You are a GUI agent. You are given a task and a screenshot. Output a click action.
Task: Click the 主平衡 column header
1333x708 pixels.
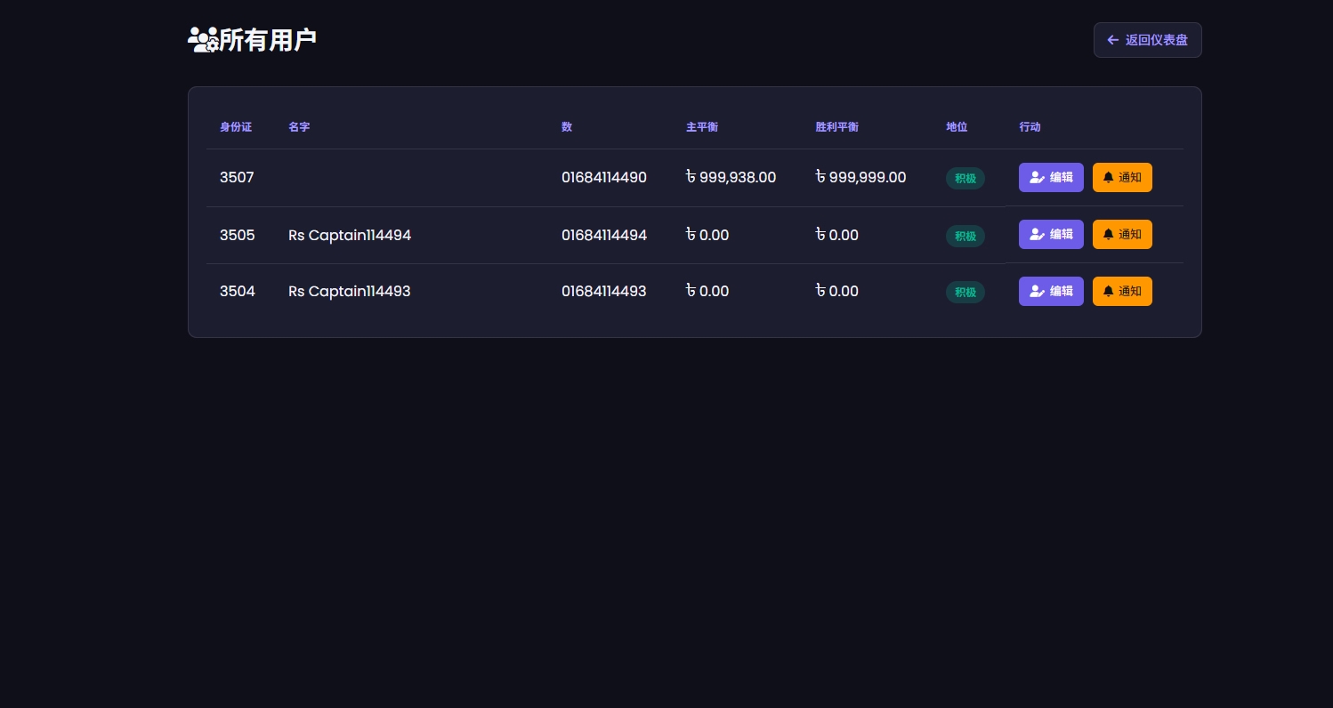coord(701,127)
